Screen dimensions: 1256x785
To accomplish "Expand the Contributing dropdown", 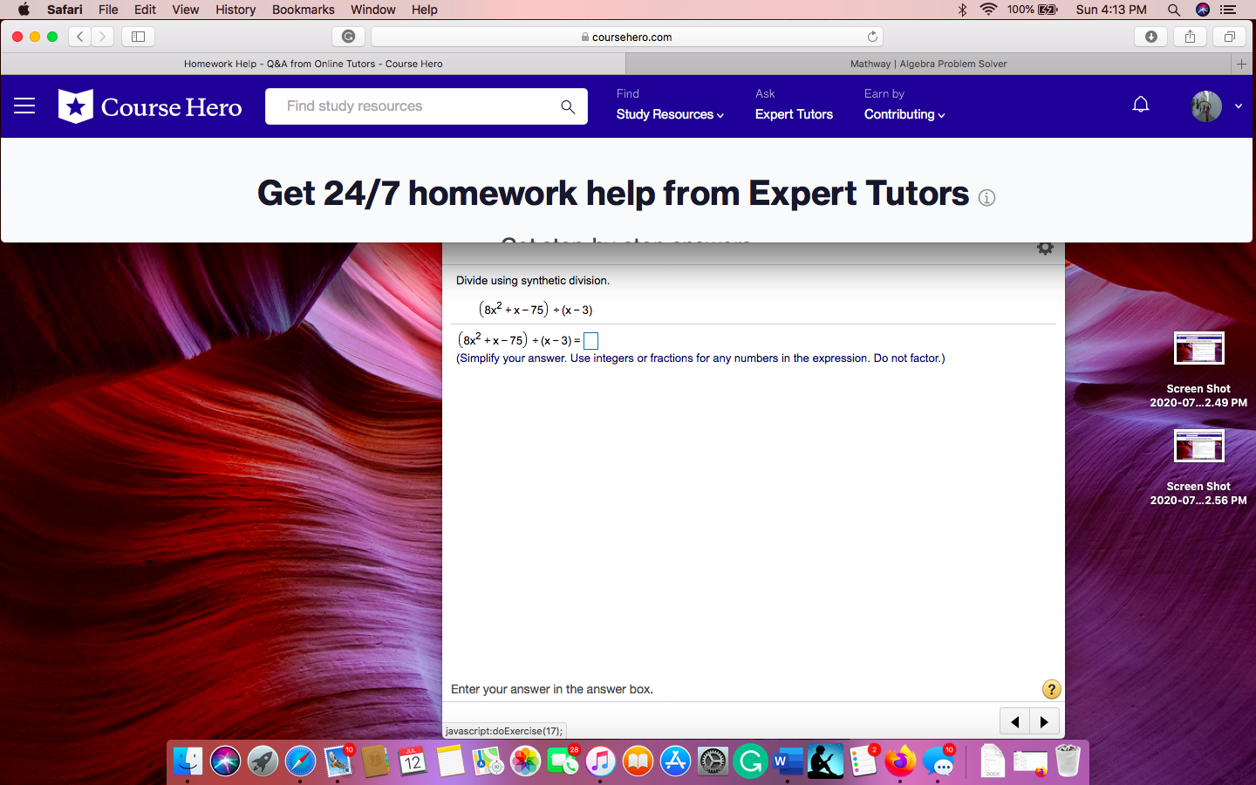I will click(x=904, y=114).
